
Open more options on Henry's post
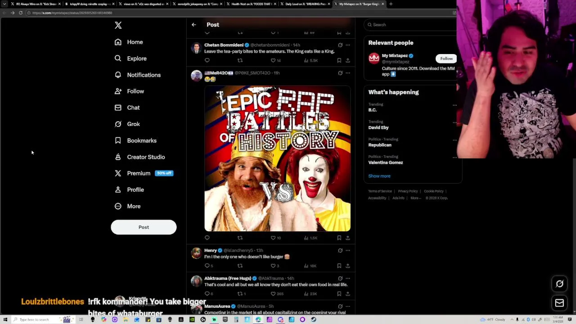(347, 250)
